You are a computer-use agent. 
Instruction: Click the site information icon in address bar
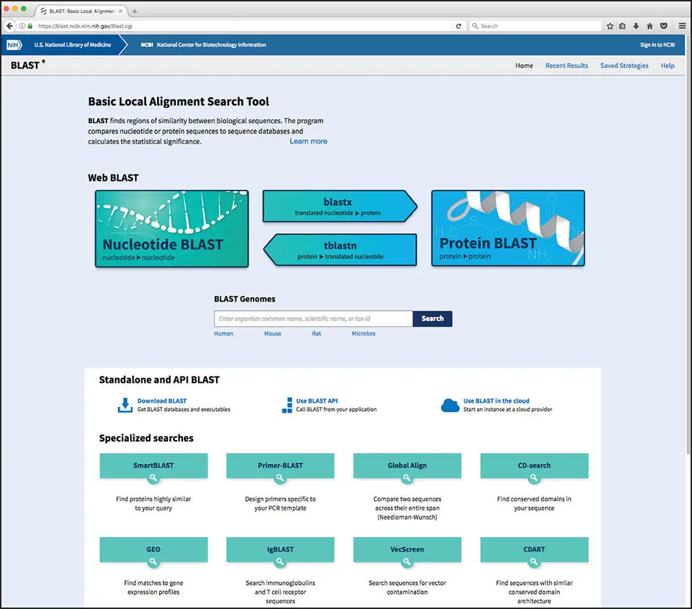coord(22,26)
